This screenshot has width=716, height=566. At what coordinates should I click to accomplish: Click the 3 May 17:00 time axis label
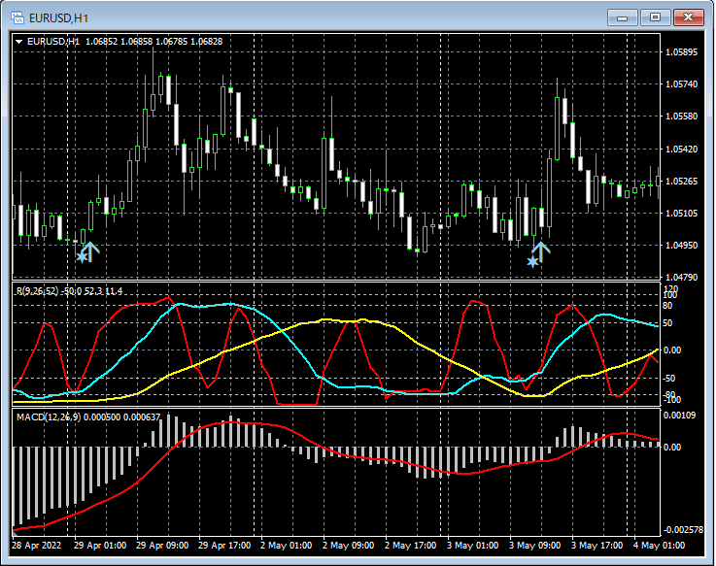click(x=596, y=545)
